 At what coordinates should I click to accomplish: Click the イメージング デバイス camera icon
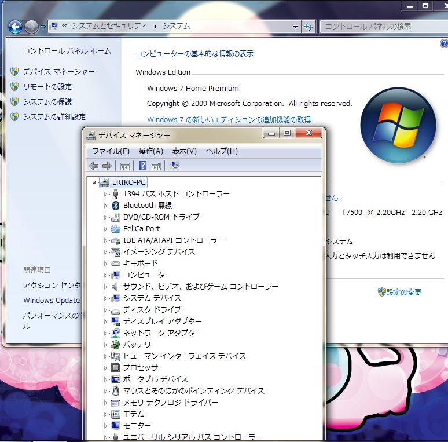(x=116, y=252)
